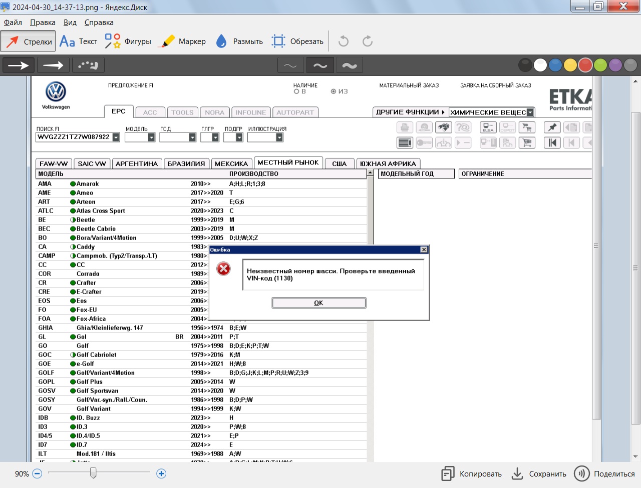Pick the thinnest line thickness
This screenshot has width=641, height=488.
click(290, 65)
